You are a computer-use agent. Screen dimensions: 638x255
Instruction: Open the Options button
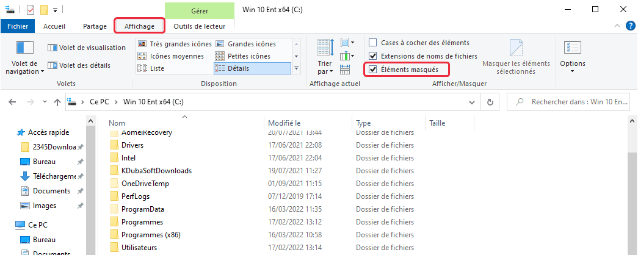573,56
